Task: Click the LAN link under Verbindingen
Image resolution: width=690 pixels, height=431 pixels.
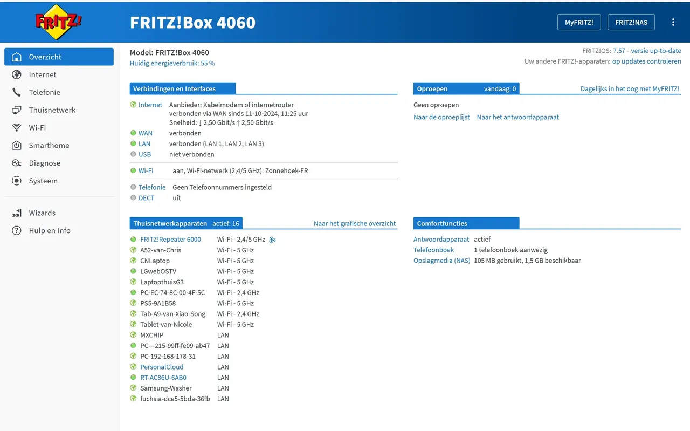Action: (x=144, y=143)
